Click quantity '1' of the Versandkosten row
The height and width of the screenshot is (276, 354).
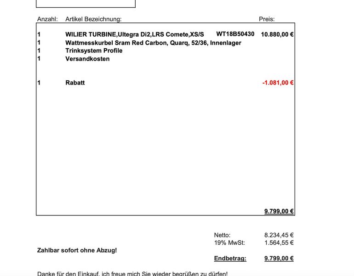point(39,59)
